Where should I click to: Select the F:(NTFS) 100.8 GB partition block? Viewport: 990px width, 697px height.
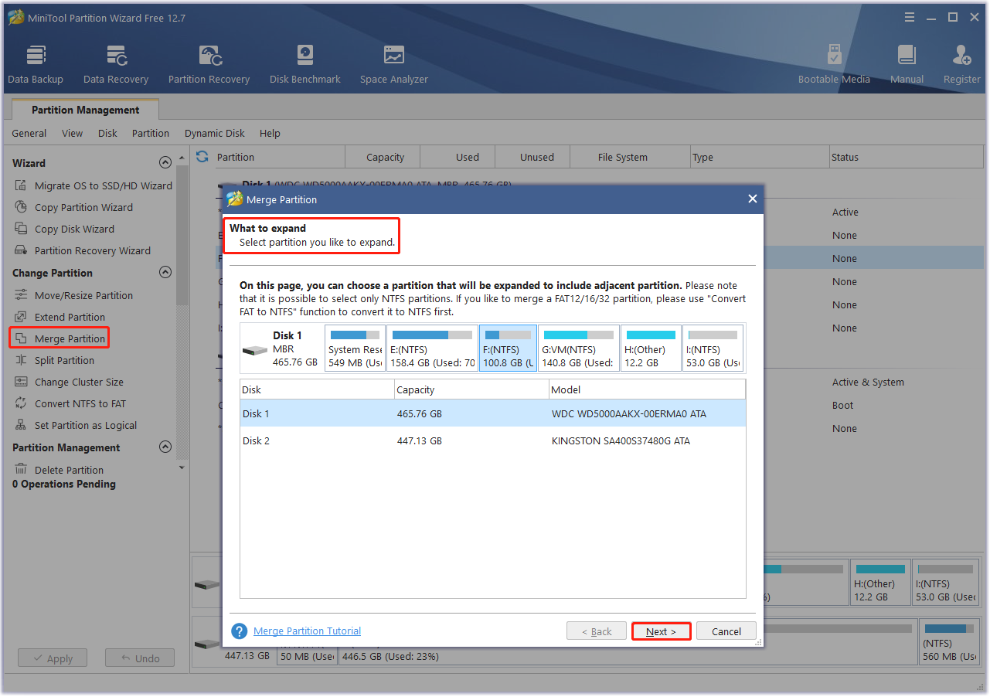tap(508, 348)
